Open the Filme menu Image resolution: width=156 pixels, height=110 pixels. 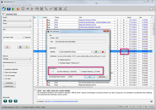click(8, 5)
